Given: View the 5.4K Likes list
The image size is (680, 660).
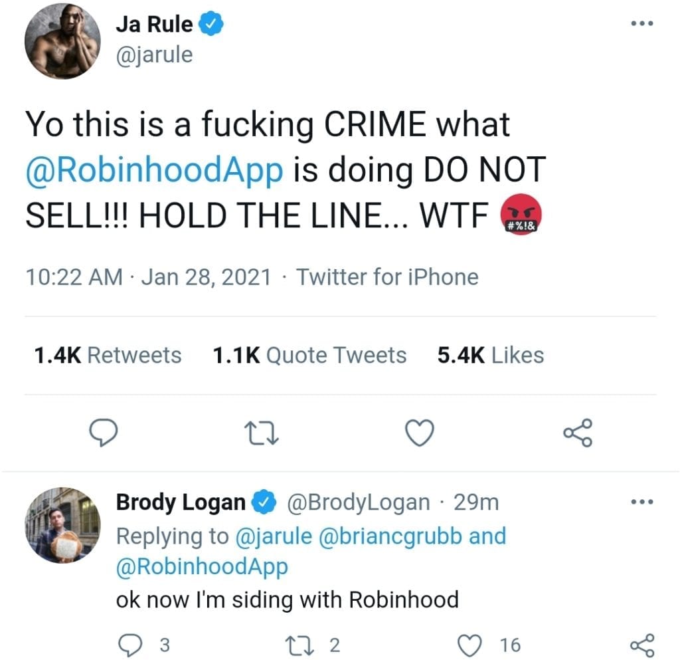Looking at the screenshot, I should coord(491,355).
